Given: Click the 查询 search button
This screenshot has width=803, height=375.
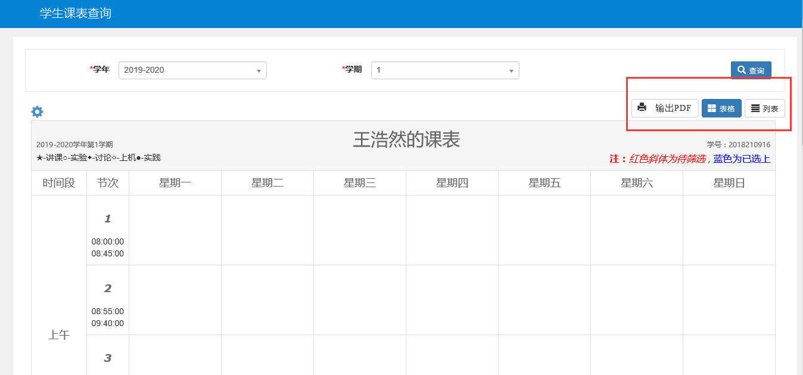Looking at the screenshot, I should pos(751,70).
